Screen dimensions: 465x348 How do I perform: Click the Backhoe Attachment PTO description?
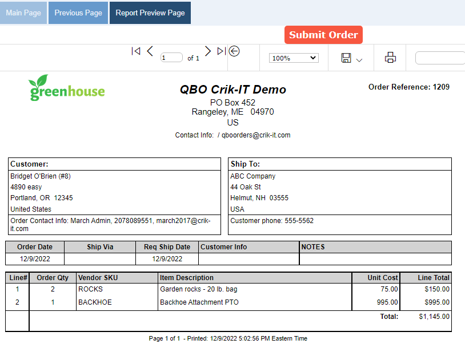199,302
